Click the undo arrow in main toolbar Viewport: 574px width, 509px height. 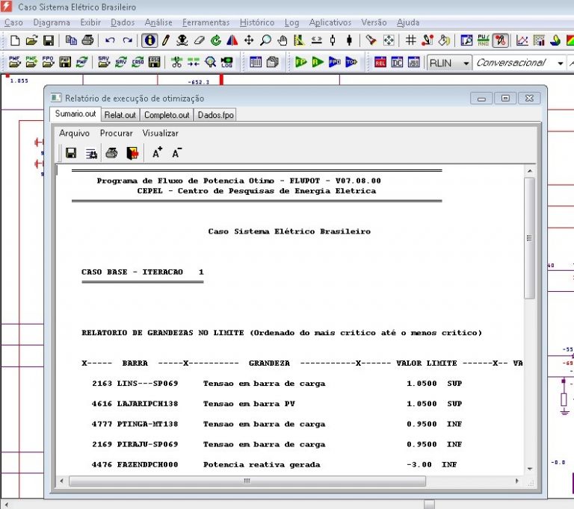pyautogui.click(x=110, y=40)
